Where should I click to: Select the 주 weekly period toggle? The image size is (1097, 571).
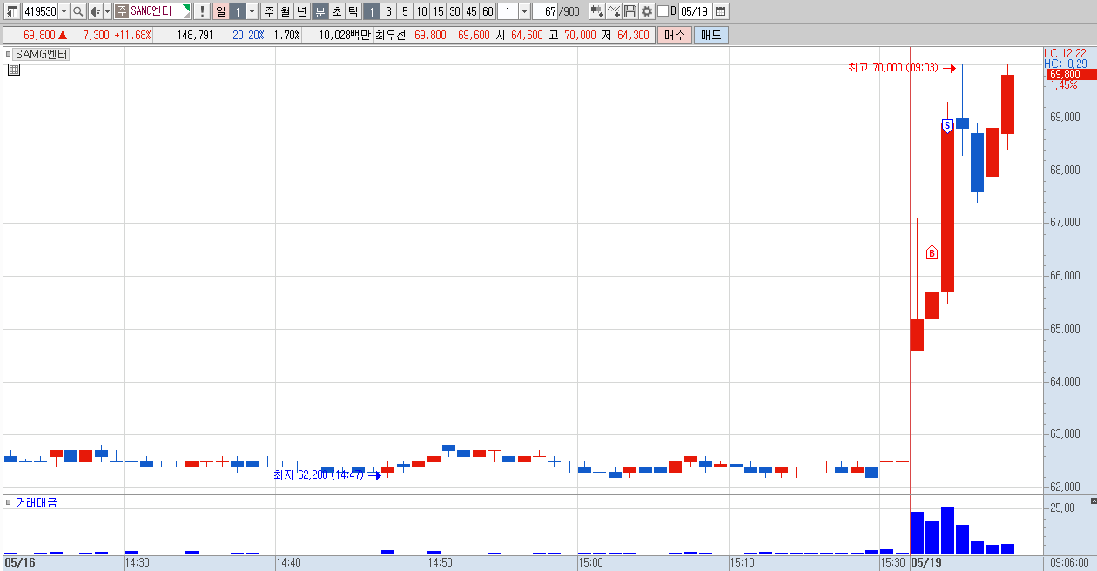coord(268,11)
